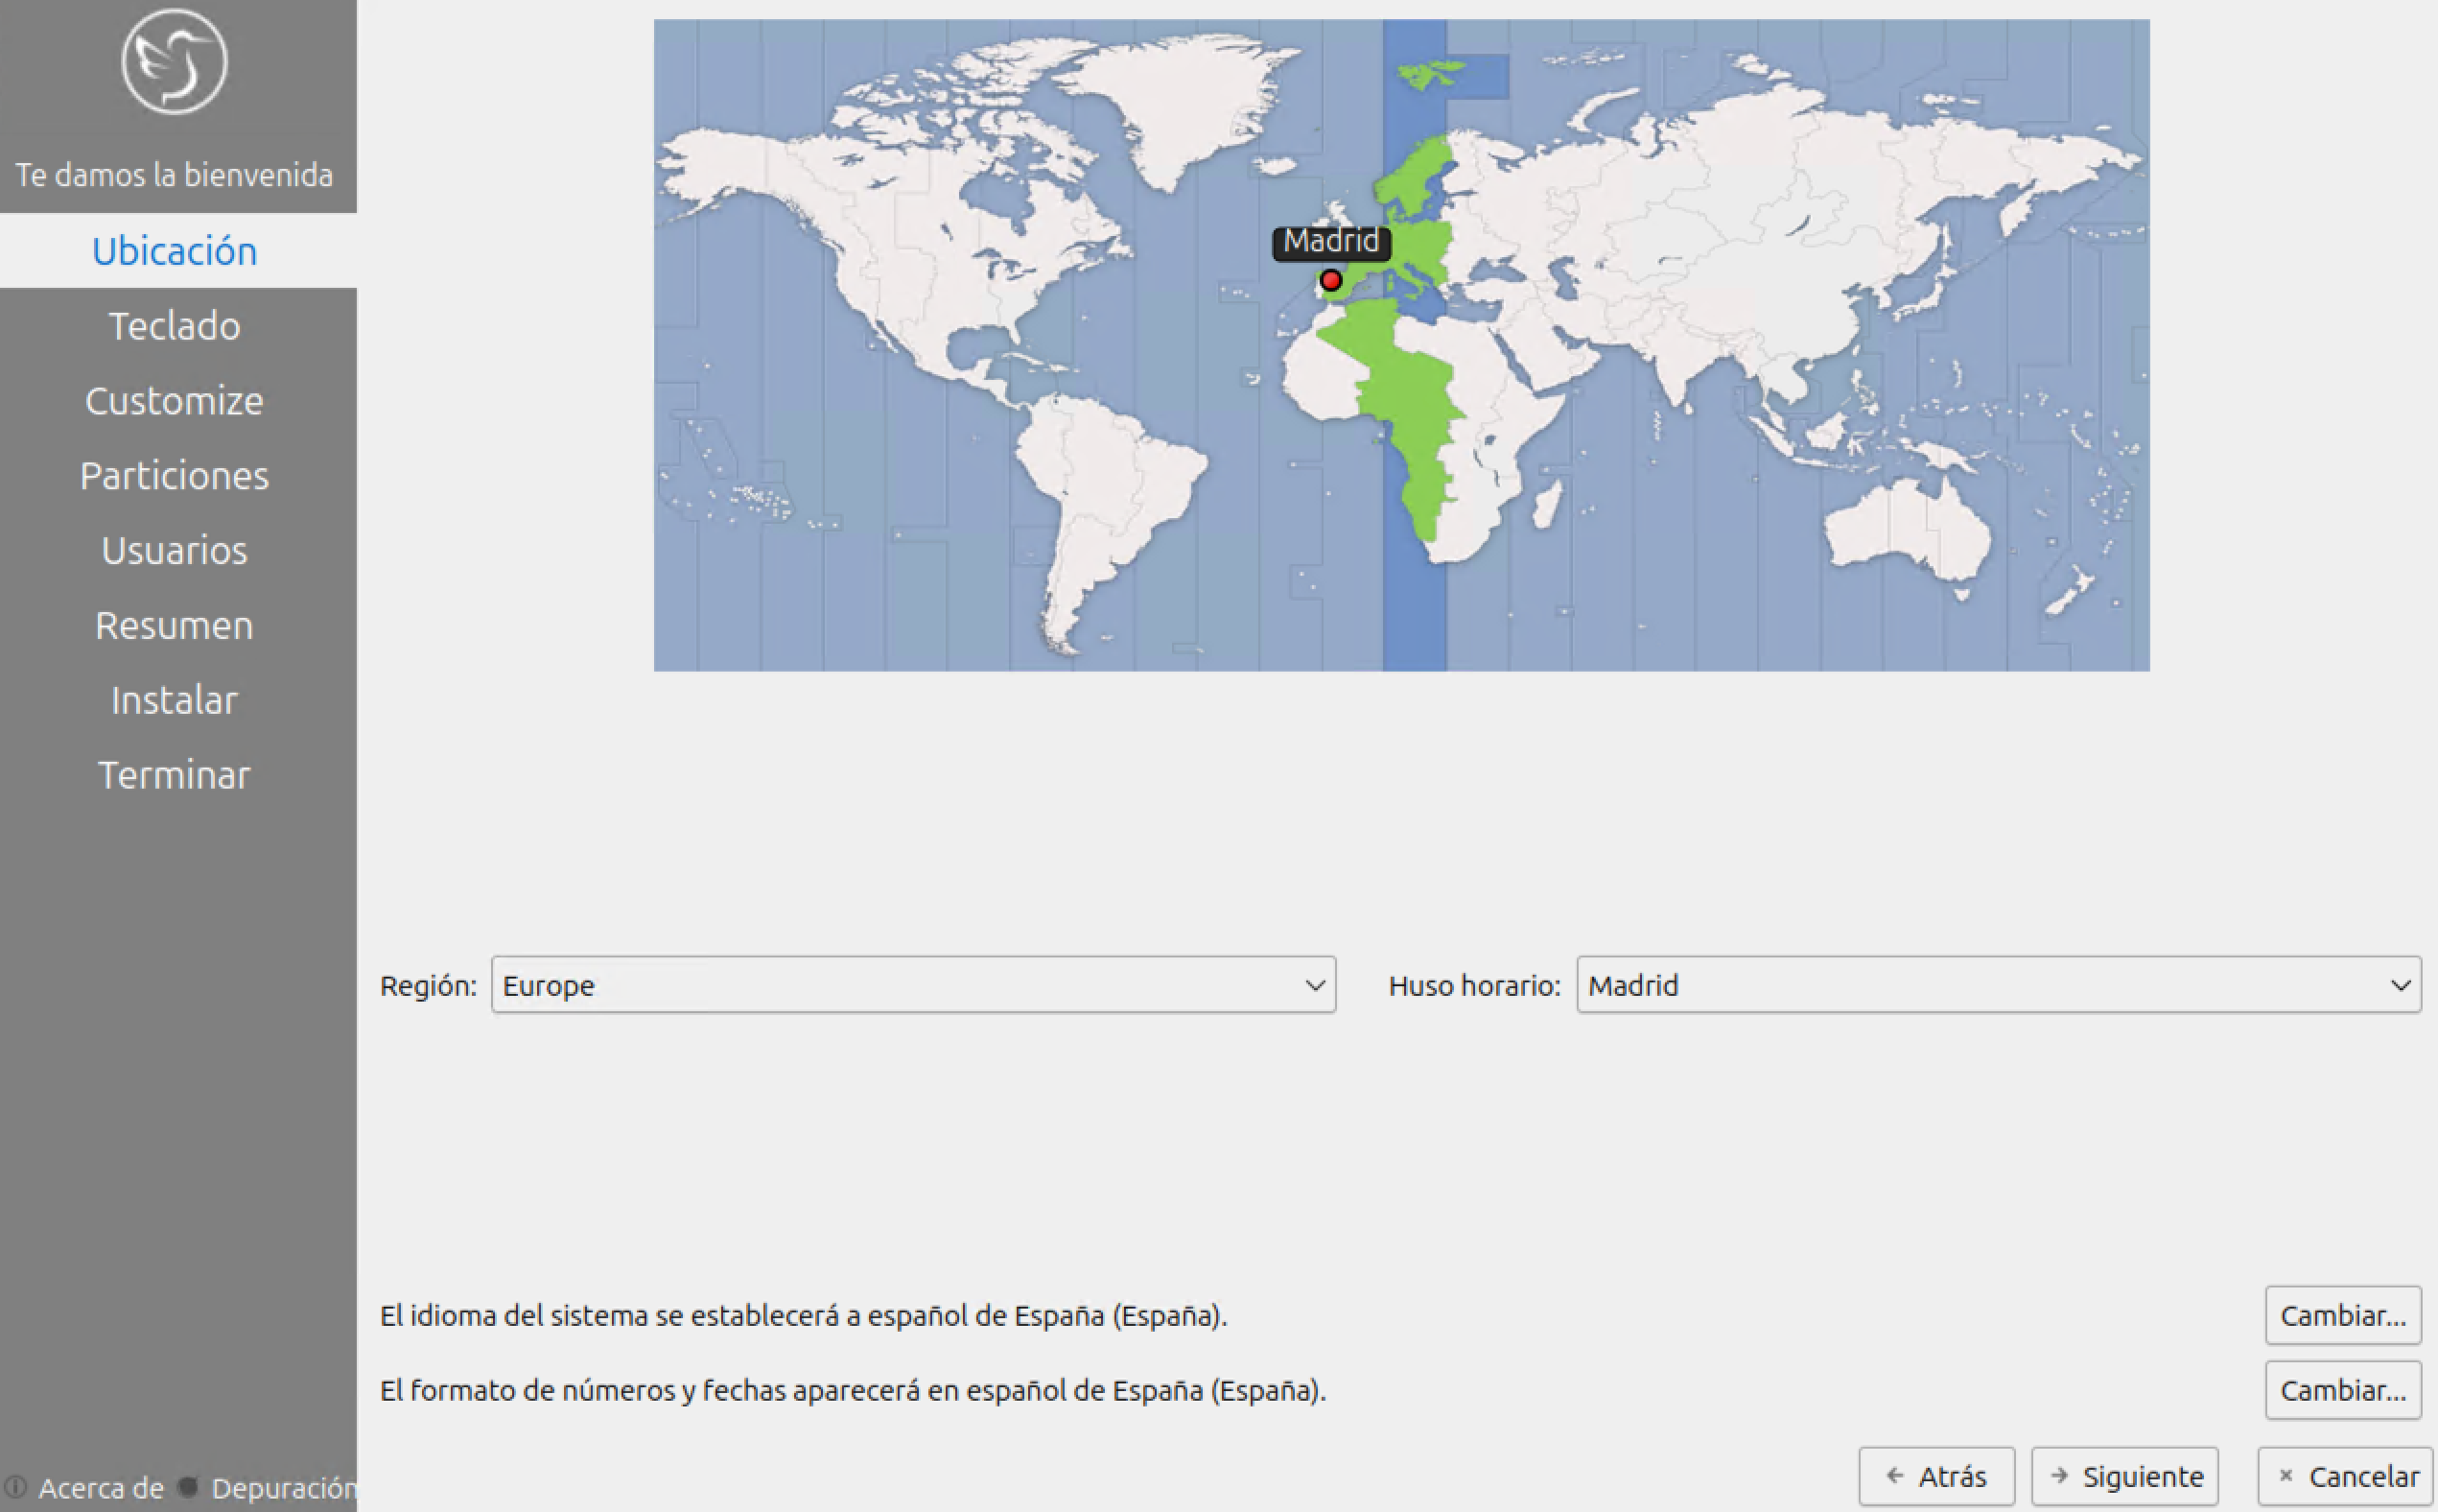Image resolution: width=2438 pixels, height=1512 pixels.
Task: Select the Ubicación step in sidebar
Action: click(x=178, y=251)
